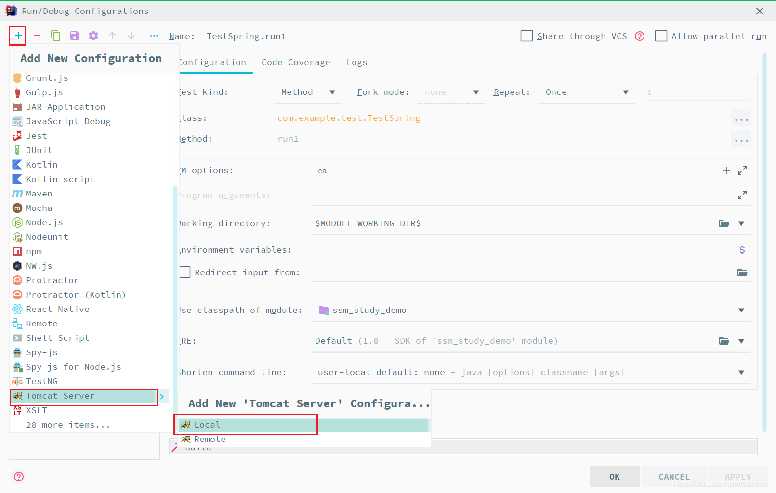The height and width of the screenshot is (493, 776).
Task: Open Edit Templates wrench-gear icon
Action: coord(93,36)
